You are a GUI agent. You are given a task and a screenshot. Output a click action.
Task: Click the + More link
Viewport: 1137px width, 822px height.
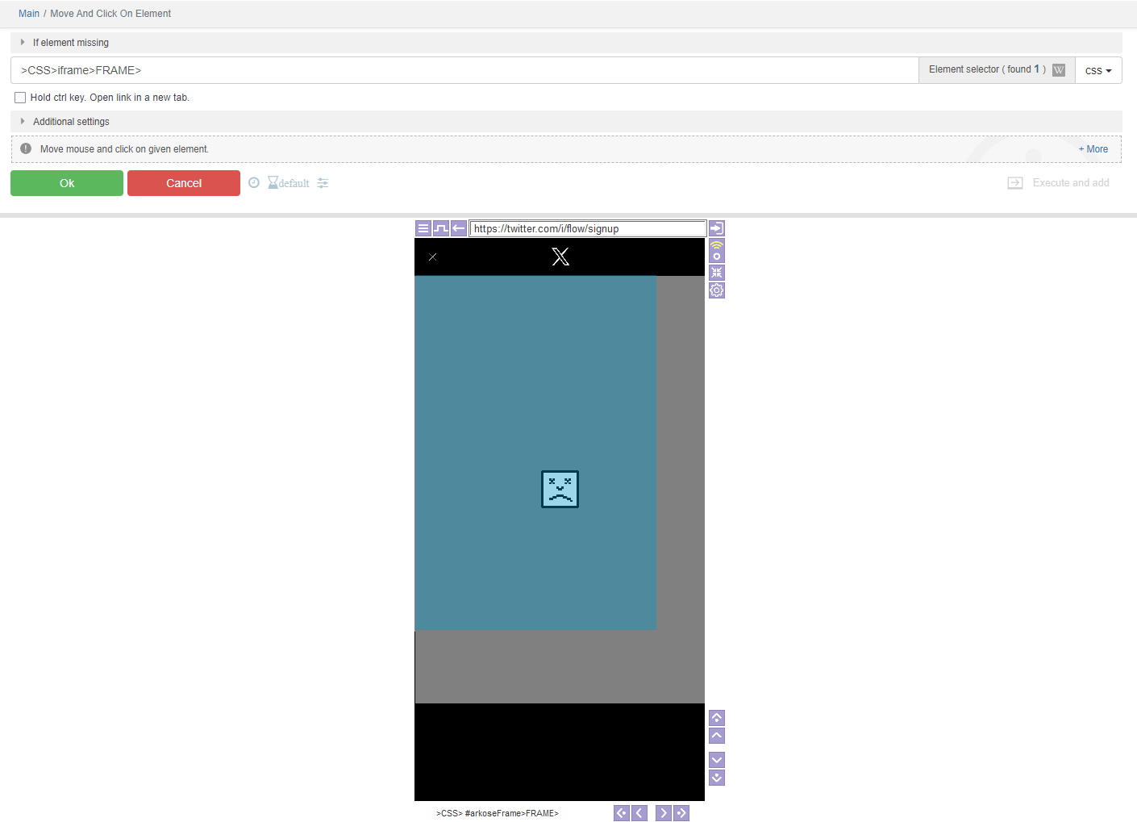click(1093, 149)
